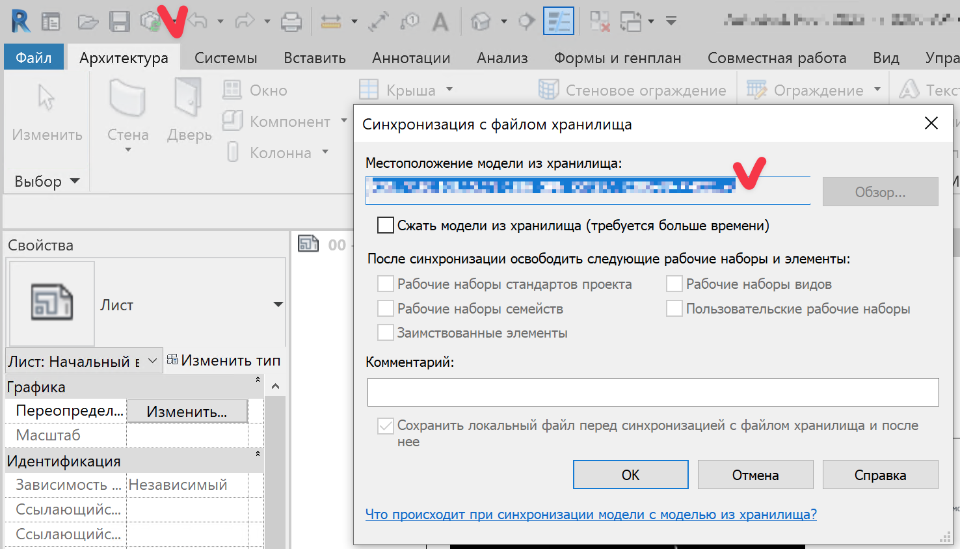Click the Tag by Category icon
Image resolution: width=960 pixels, height=549 pixels.
(x=409, y=22)
